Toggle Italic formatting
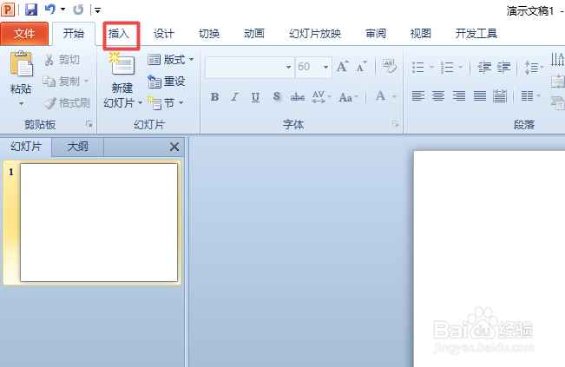This screenshot has height=367, width=565. [235, 97]
